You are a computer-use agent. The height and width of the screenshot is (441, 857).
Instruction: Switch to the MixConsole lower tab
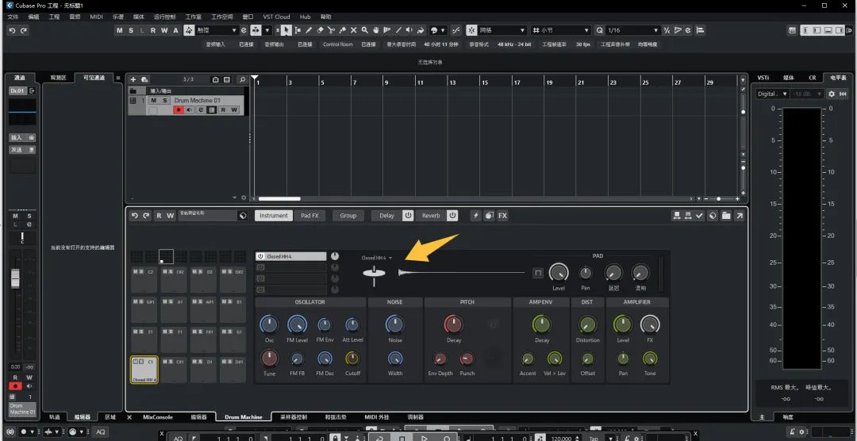158,417
